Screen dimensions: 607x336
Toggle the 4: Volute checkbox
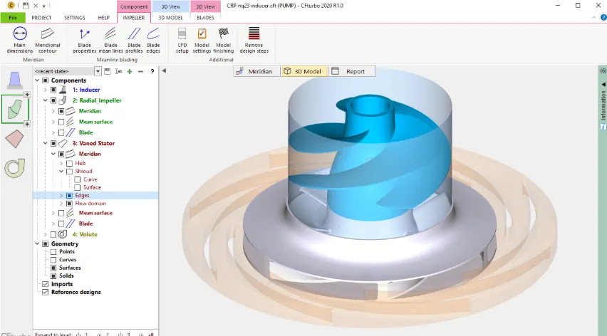(x=53, y=234)
